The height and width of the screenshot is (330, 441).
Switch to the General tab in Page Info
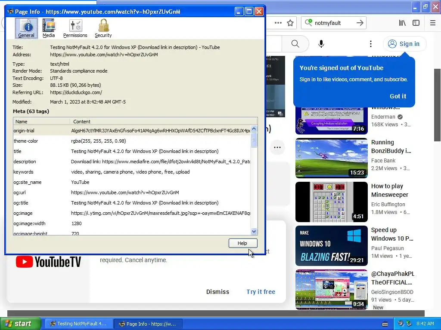[x=26, y=28]
